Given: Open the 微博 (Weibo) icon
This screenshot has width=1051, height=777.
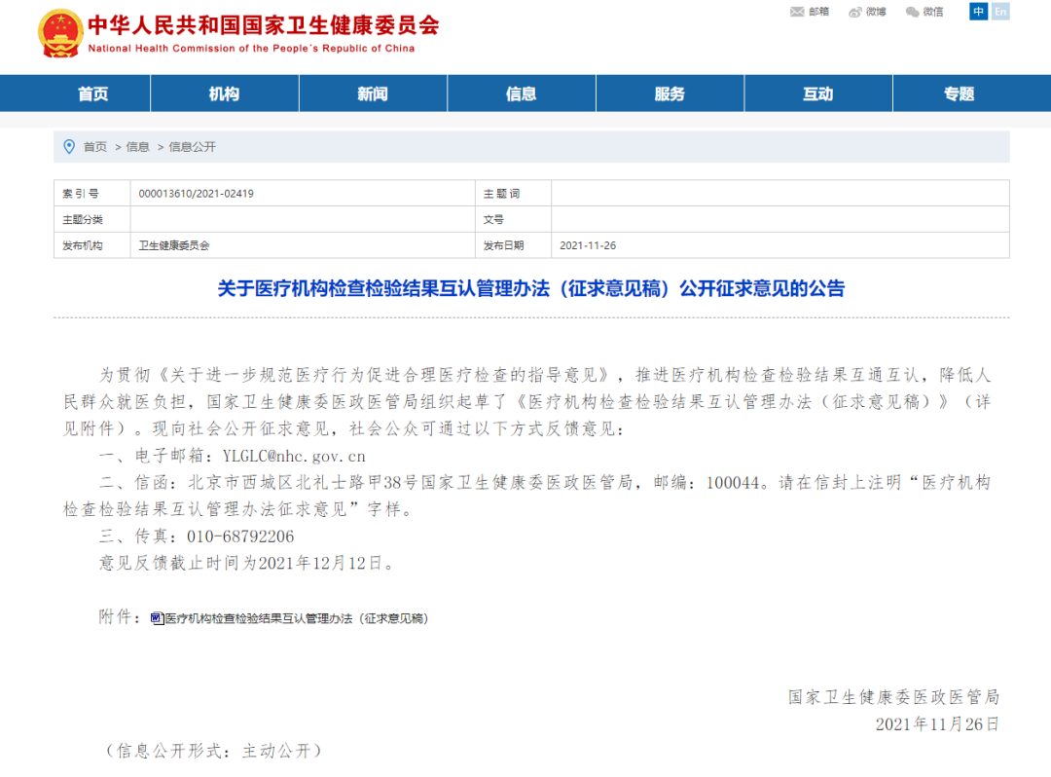Looking at the screenshot, I should [x=870, y=14].
